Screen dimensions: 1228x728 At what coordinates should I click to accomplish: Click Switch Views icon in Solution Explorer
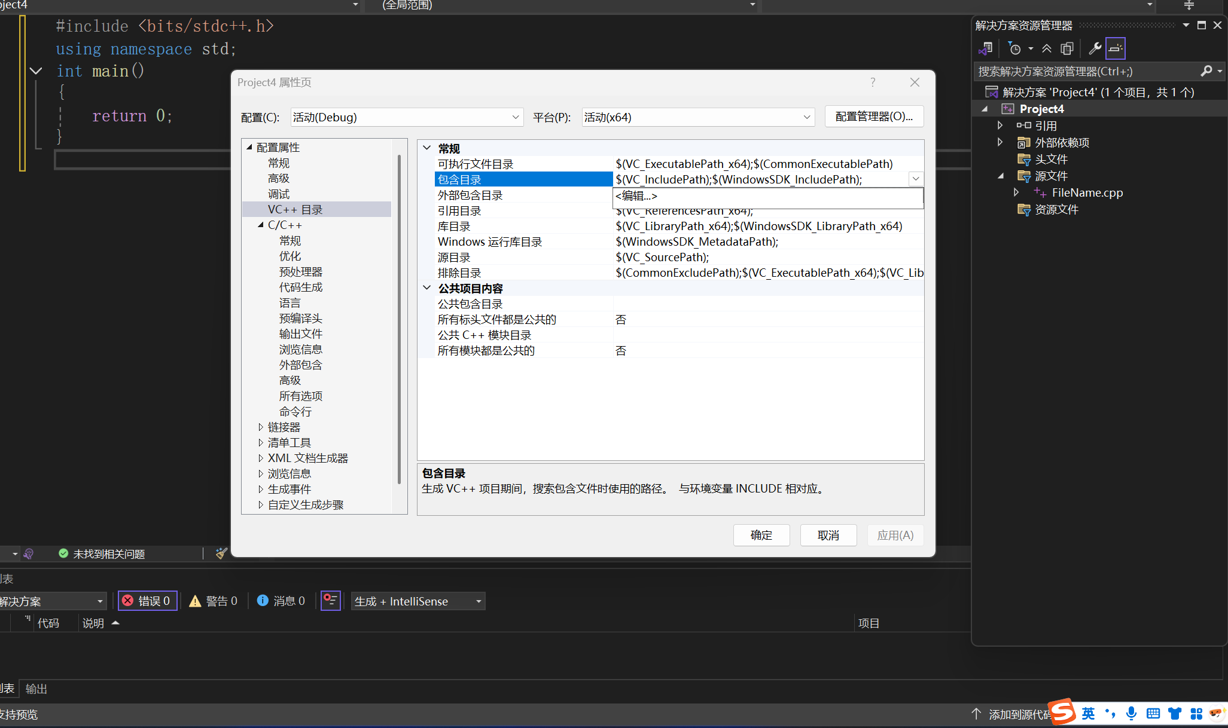(986, 48)
